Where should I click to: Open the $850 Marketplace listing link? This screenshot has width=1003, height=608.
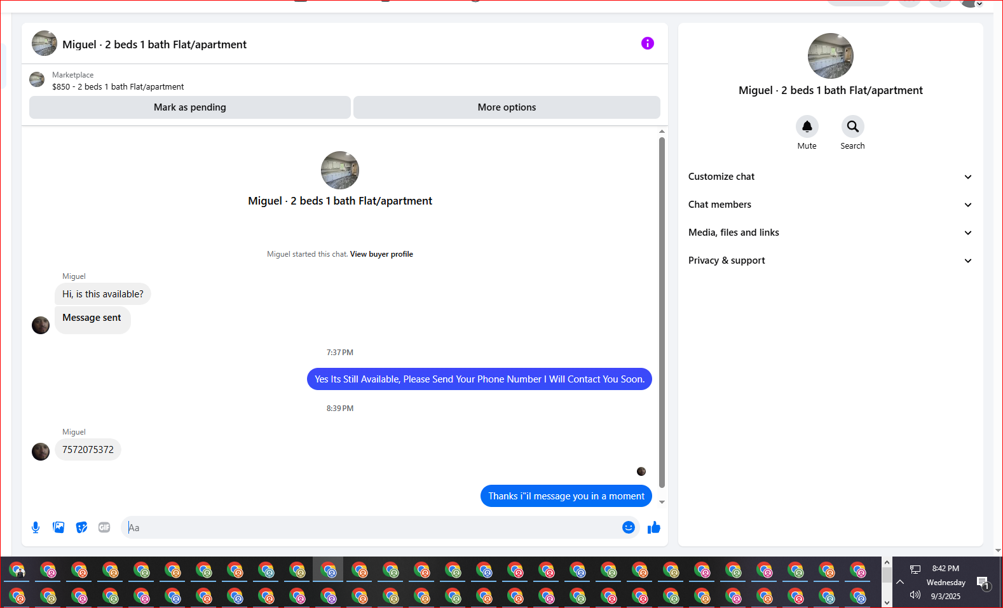[x=118, y=87]
